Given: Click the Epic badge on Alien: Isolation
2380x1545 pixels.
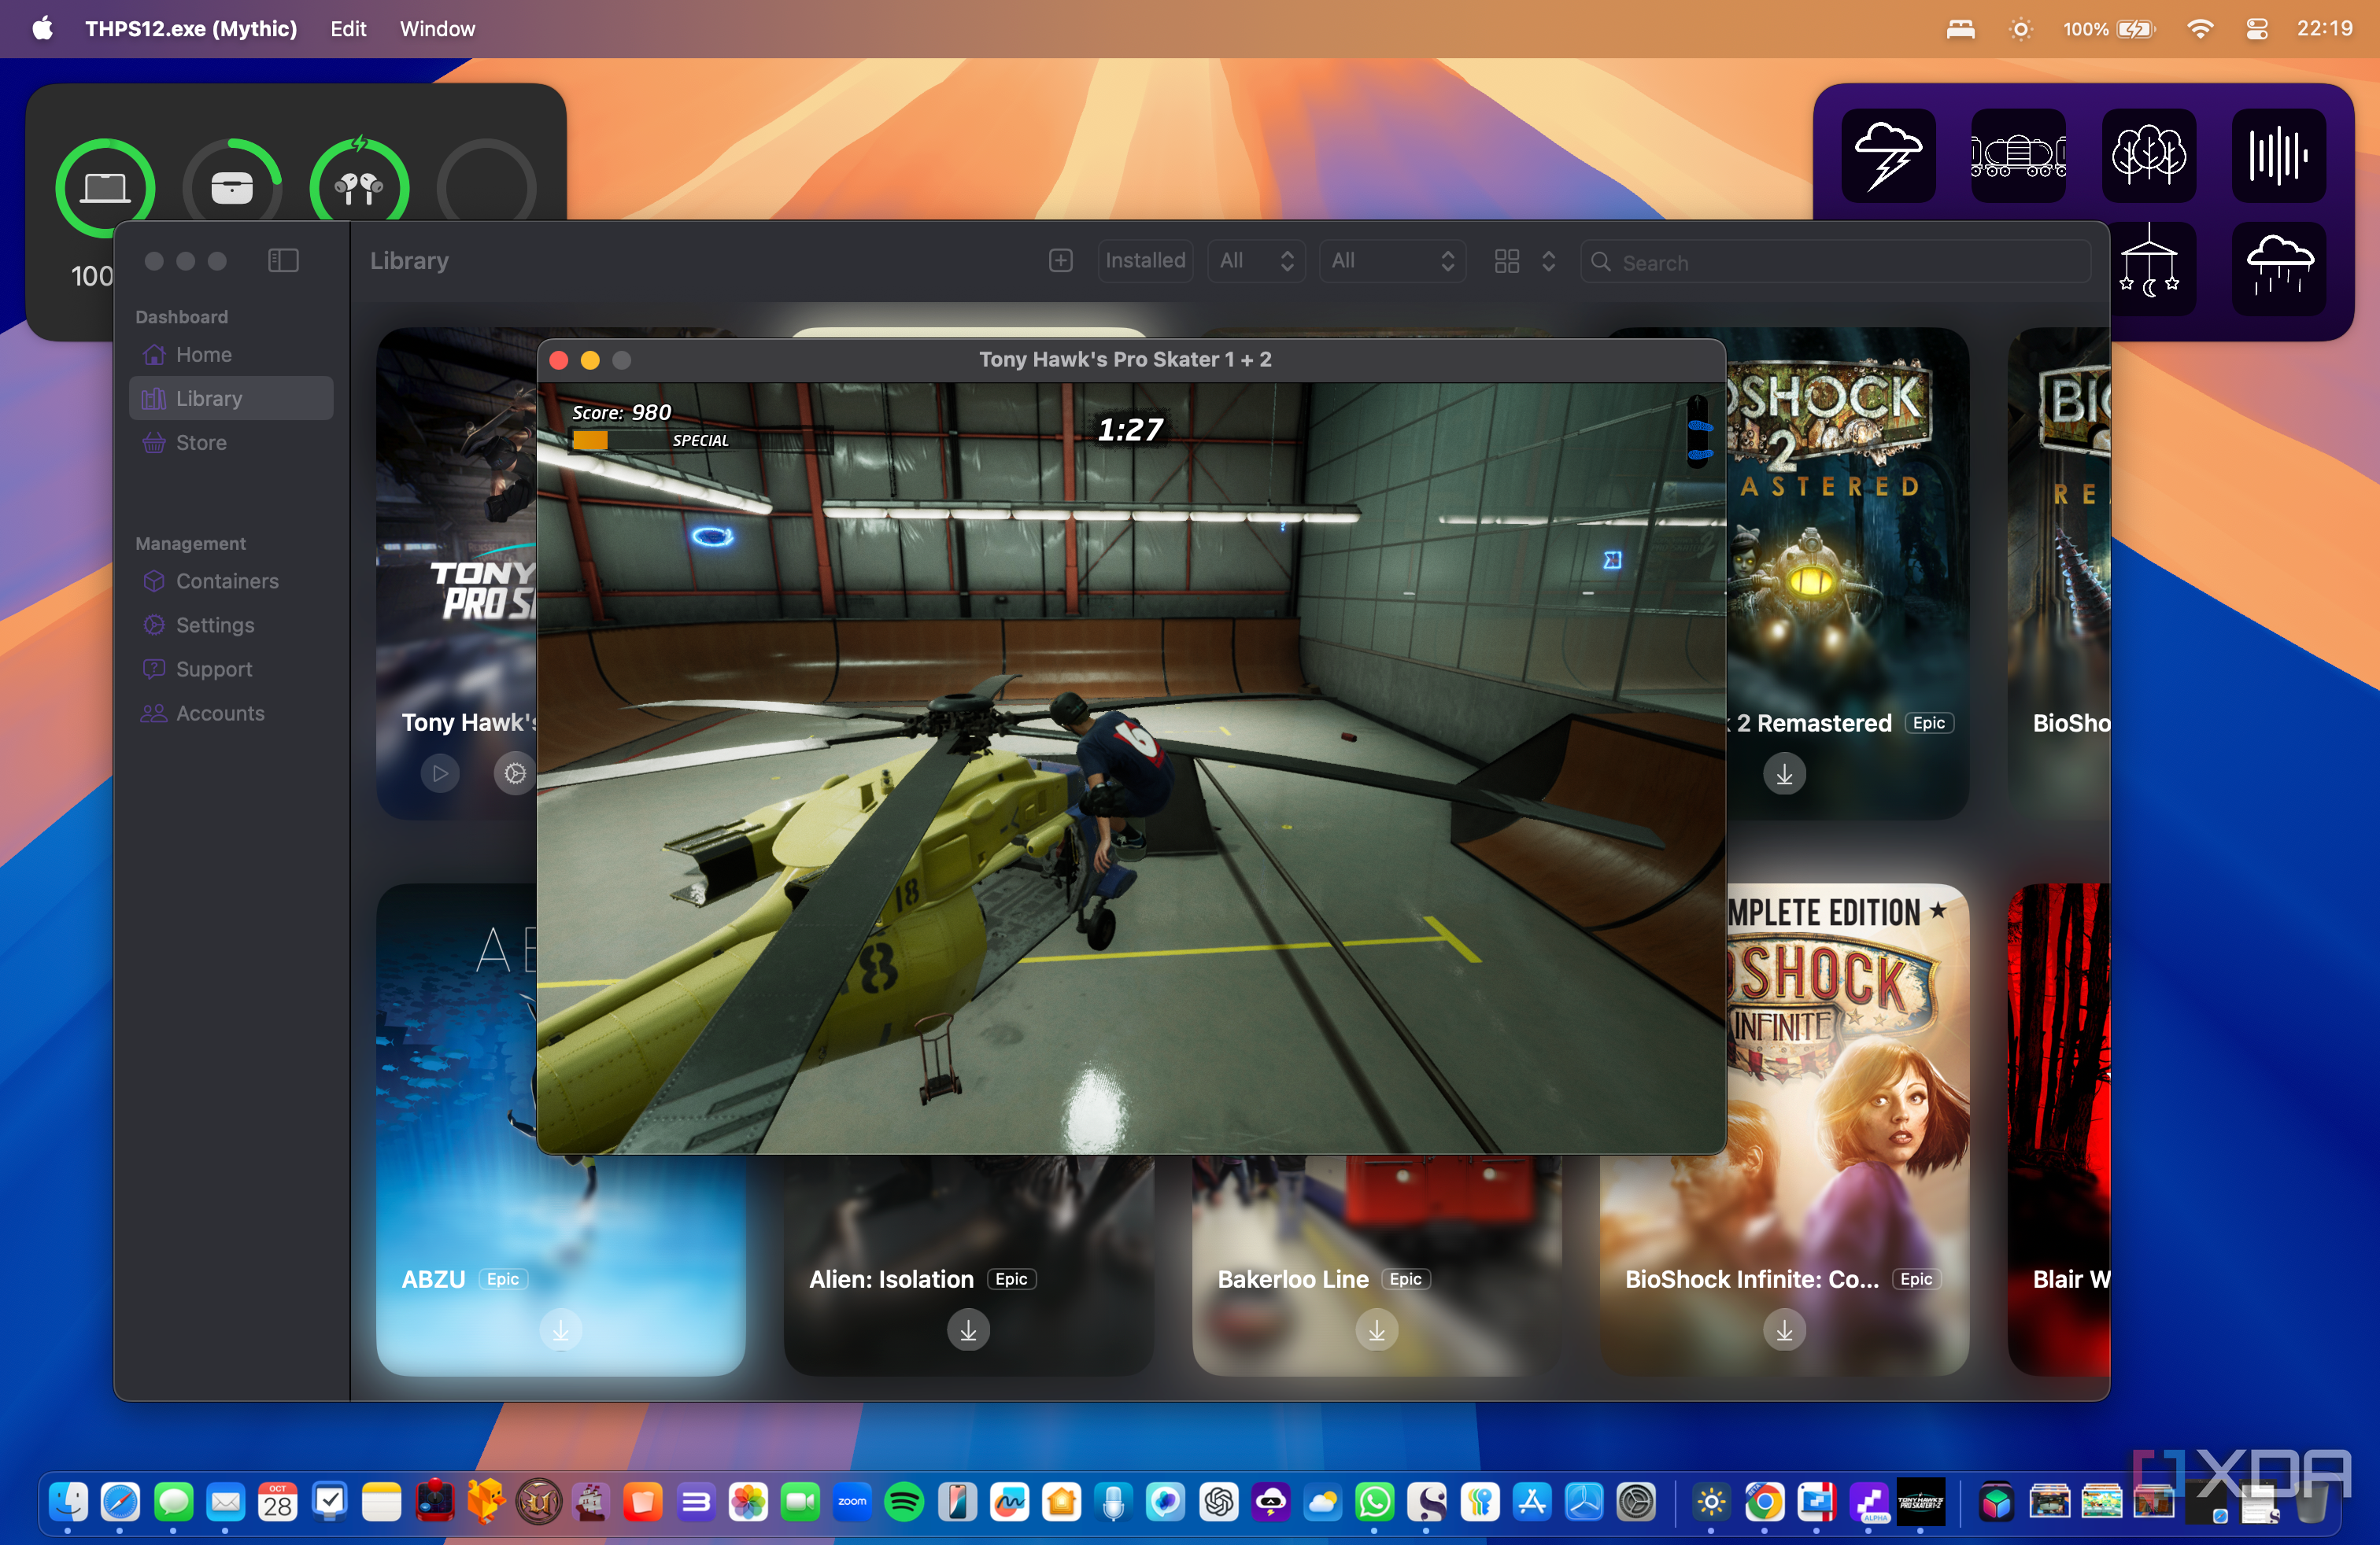Looking at the screenshot, I should coord(1011,1278).
